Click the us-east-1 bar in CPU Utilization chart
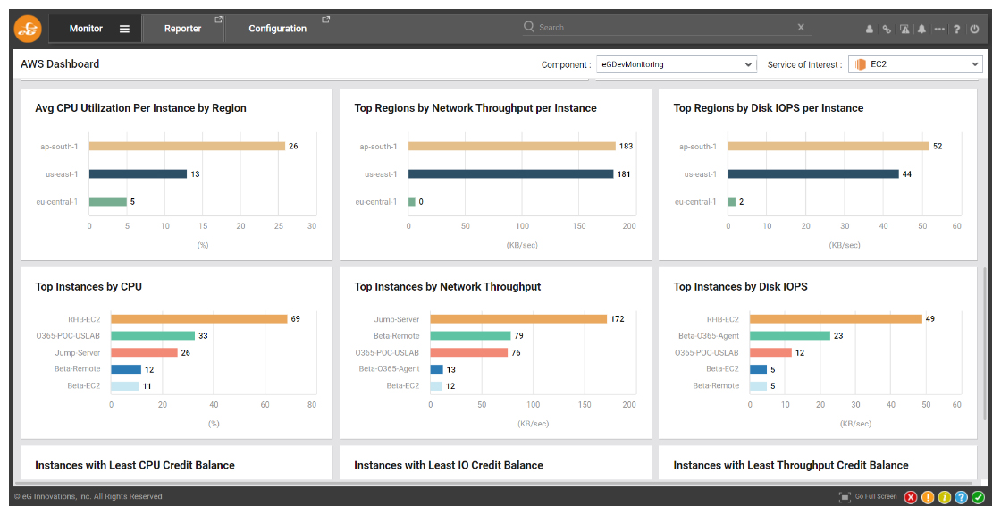 (x=138, y=173)
